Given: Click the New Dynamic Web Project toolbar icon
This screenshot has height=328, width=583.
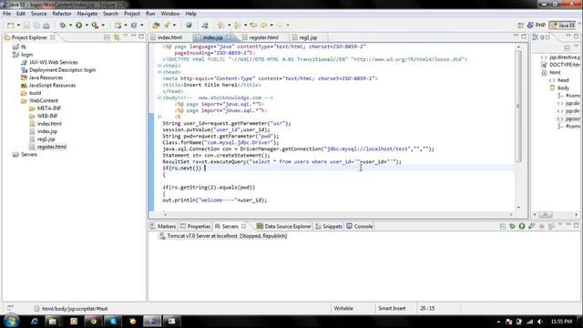Looking at the screenshot, I should [118, 26].
